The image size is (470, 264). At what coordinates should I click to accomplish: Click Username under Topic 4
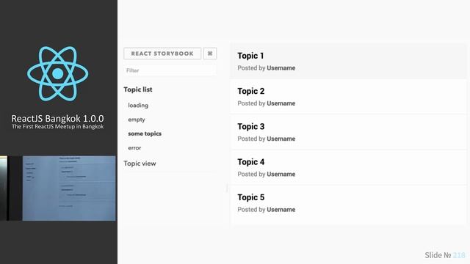click(x=281, y=174)
